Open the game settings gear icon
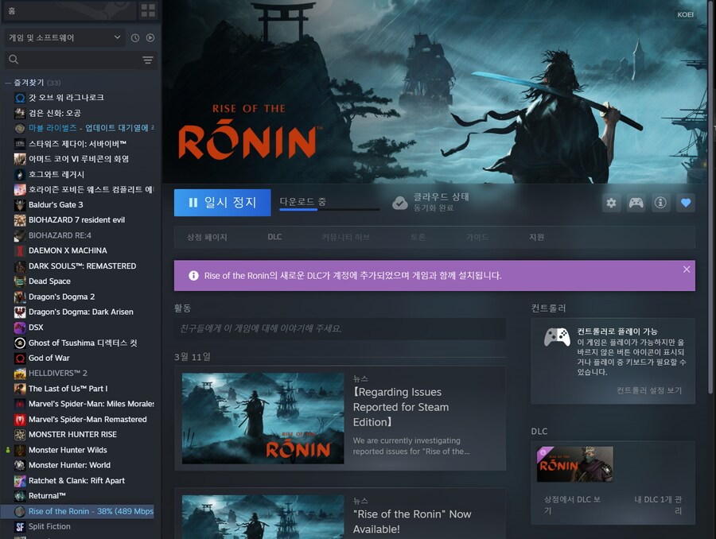This screenshot has height=539, width=716. pos(611,203)
